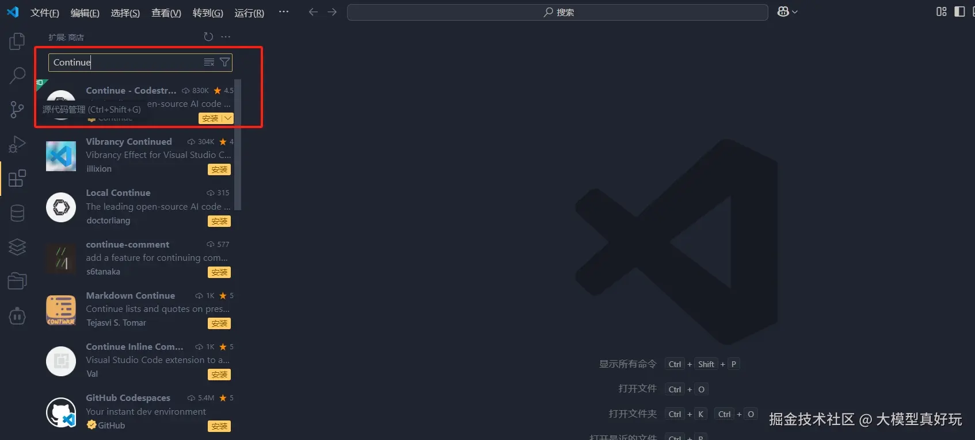The height and width of the screenshot is (440, 975).
Task: Toggle the primary side bar
Action: point(959,12)
